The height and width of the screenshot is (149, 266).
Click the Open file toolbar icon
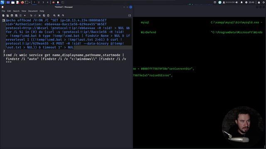click(x=7, y=16)
